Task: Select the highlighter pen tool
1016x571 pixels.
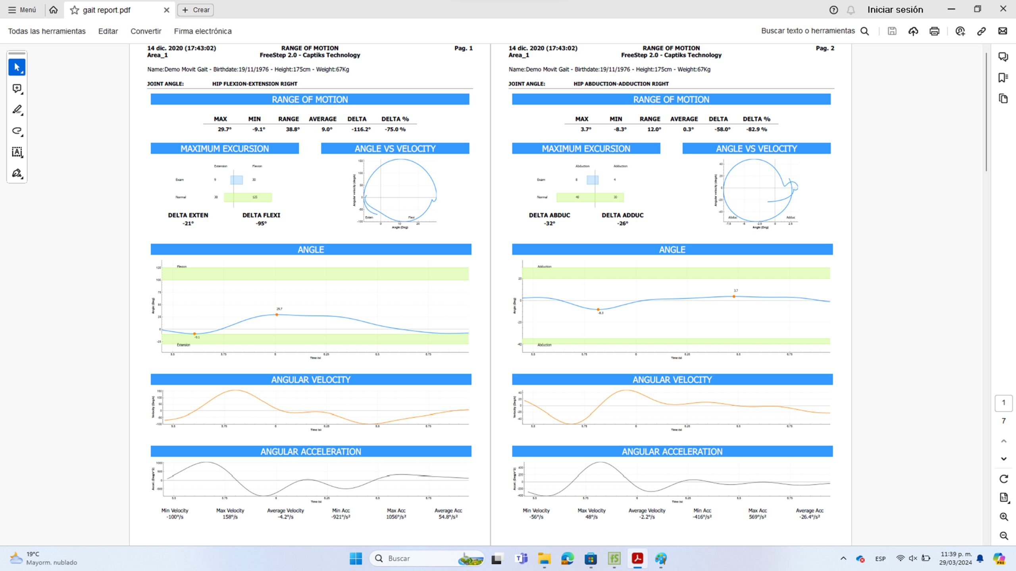Action: click(x=17, y=110)
